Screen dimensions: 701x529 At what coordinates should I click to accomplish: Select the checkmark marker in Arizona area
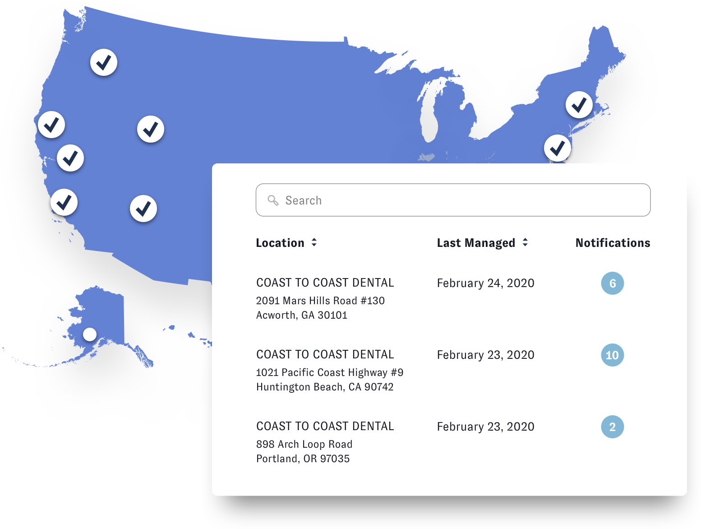(143, 209)
